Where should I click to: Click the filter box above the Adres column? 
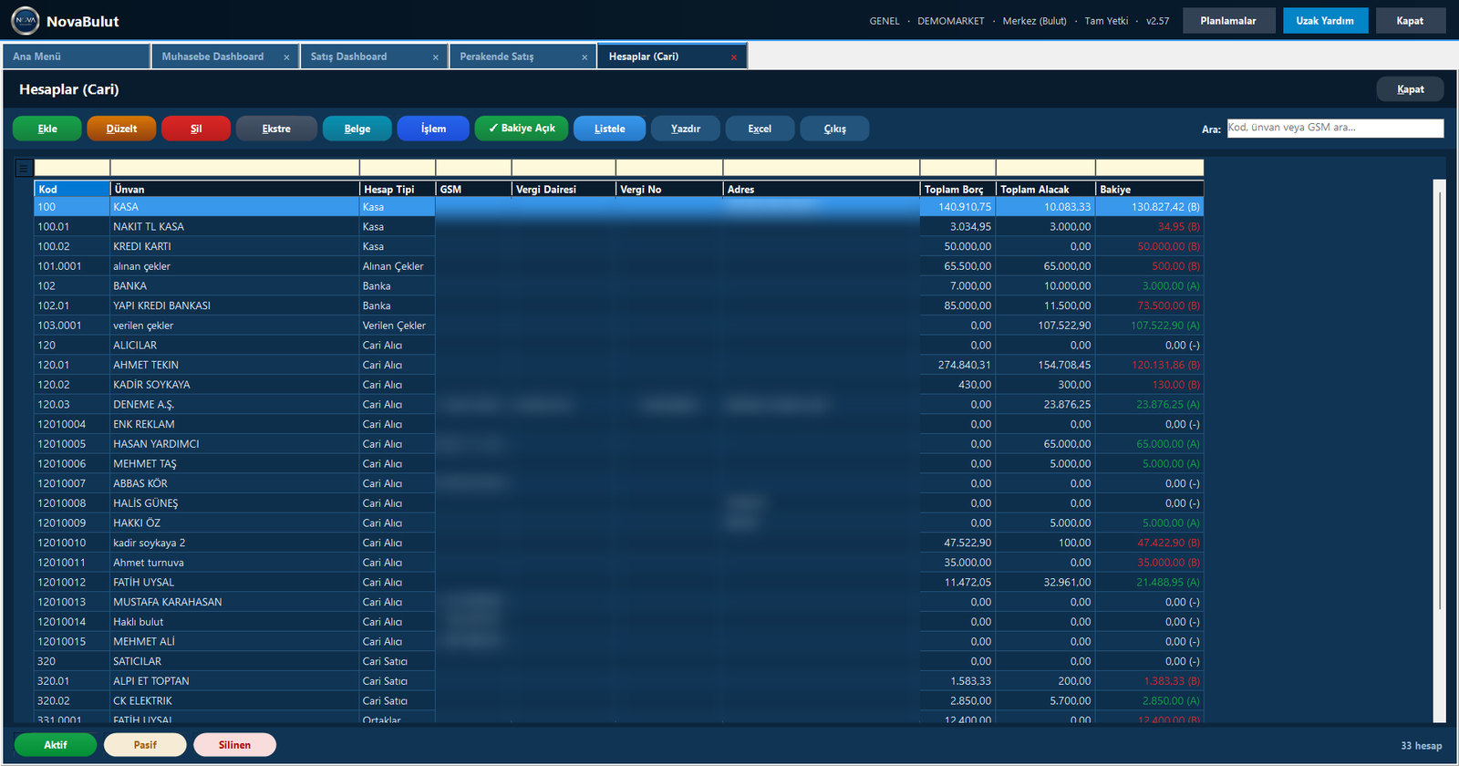821,168
